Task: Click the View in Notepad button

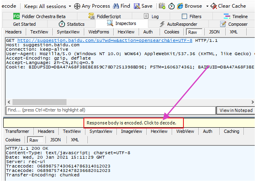Action: click(x=236, y=110)
